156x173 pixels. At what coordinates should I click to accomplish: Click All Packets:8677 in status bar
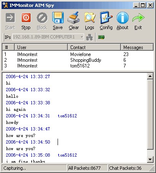point(85,168)
